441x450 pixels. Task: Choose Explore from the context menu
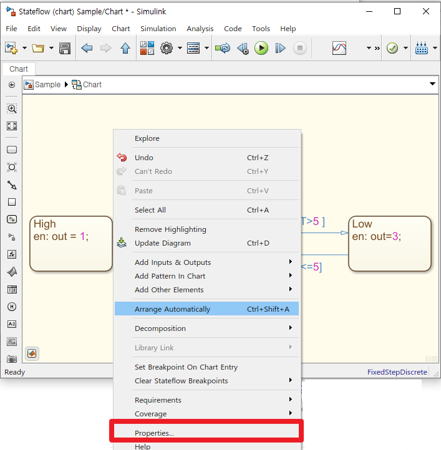click(x=206, y=138)
